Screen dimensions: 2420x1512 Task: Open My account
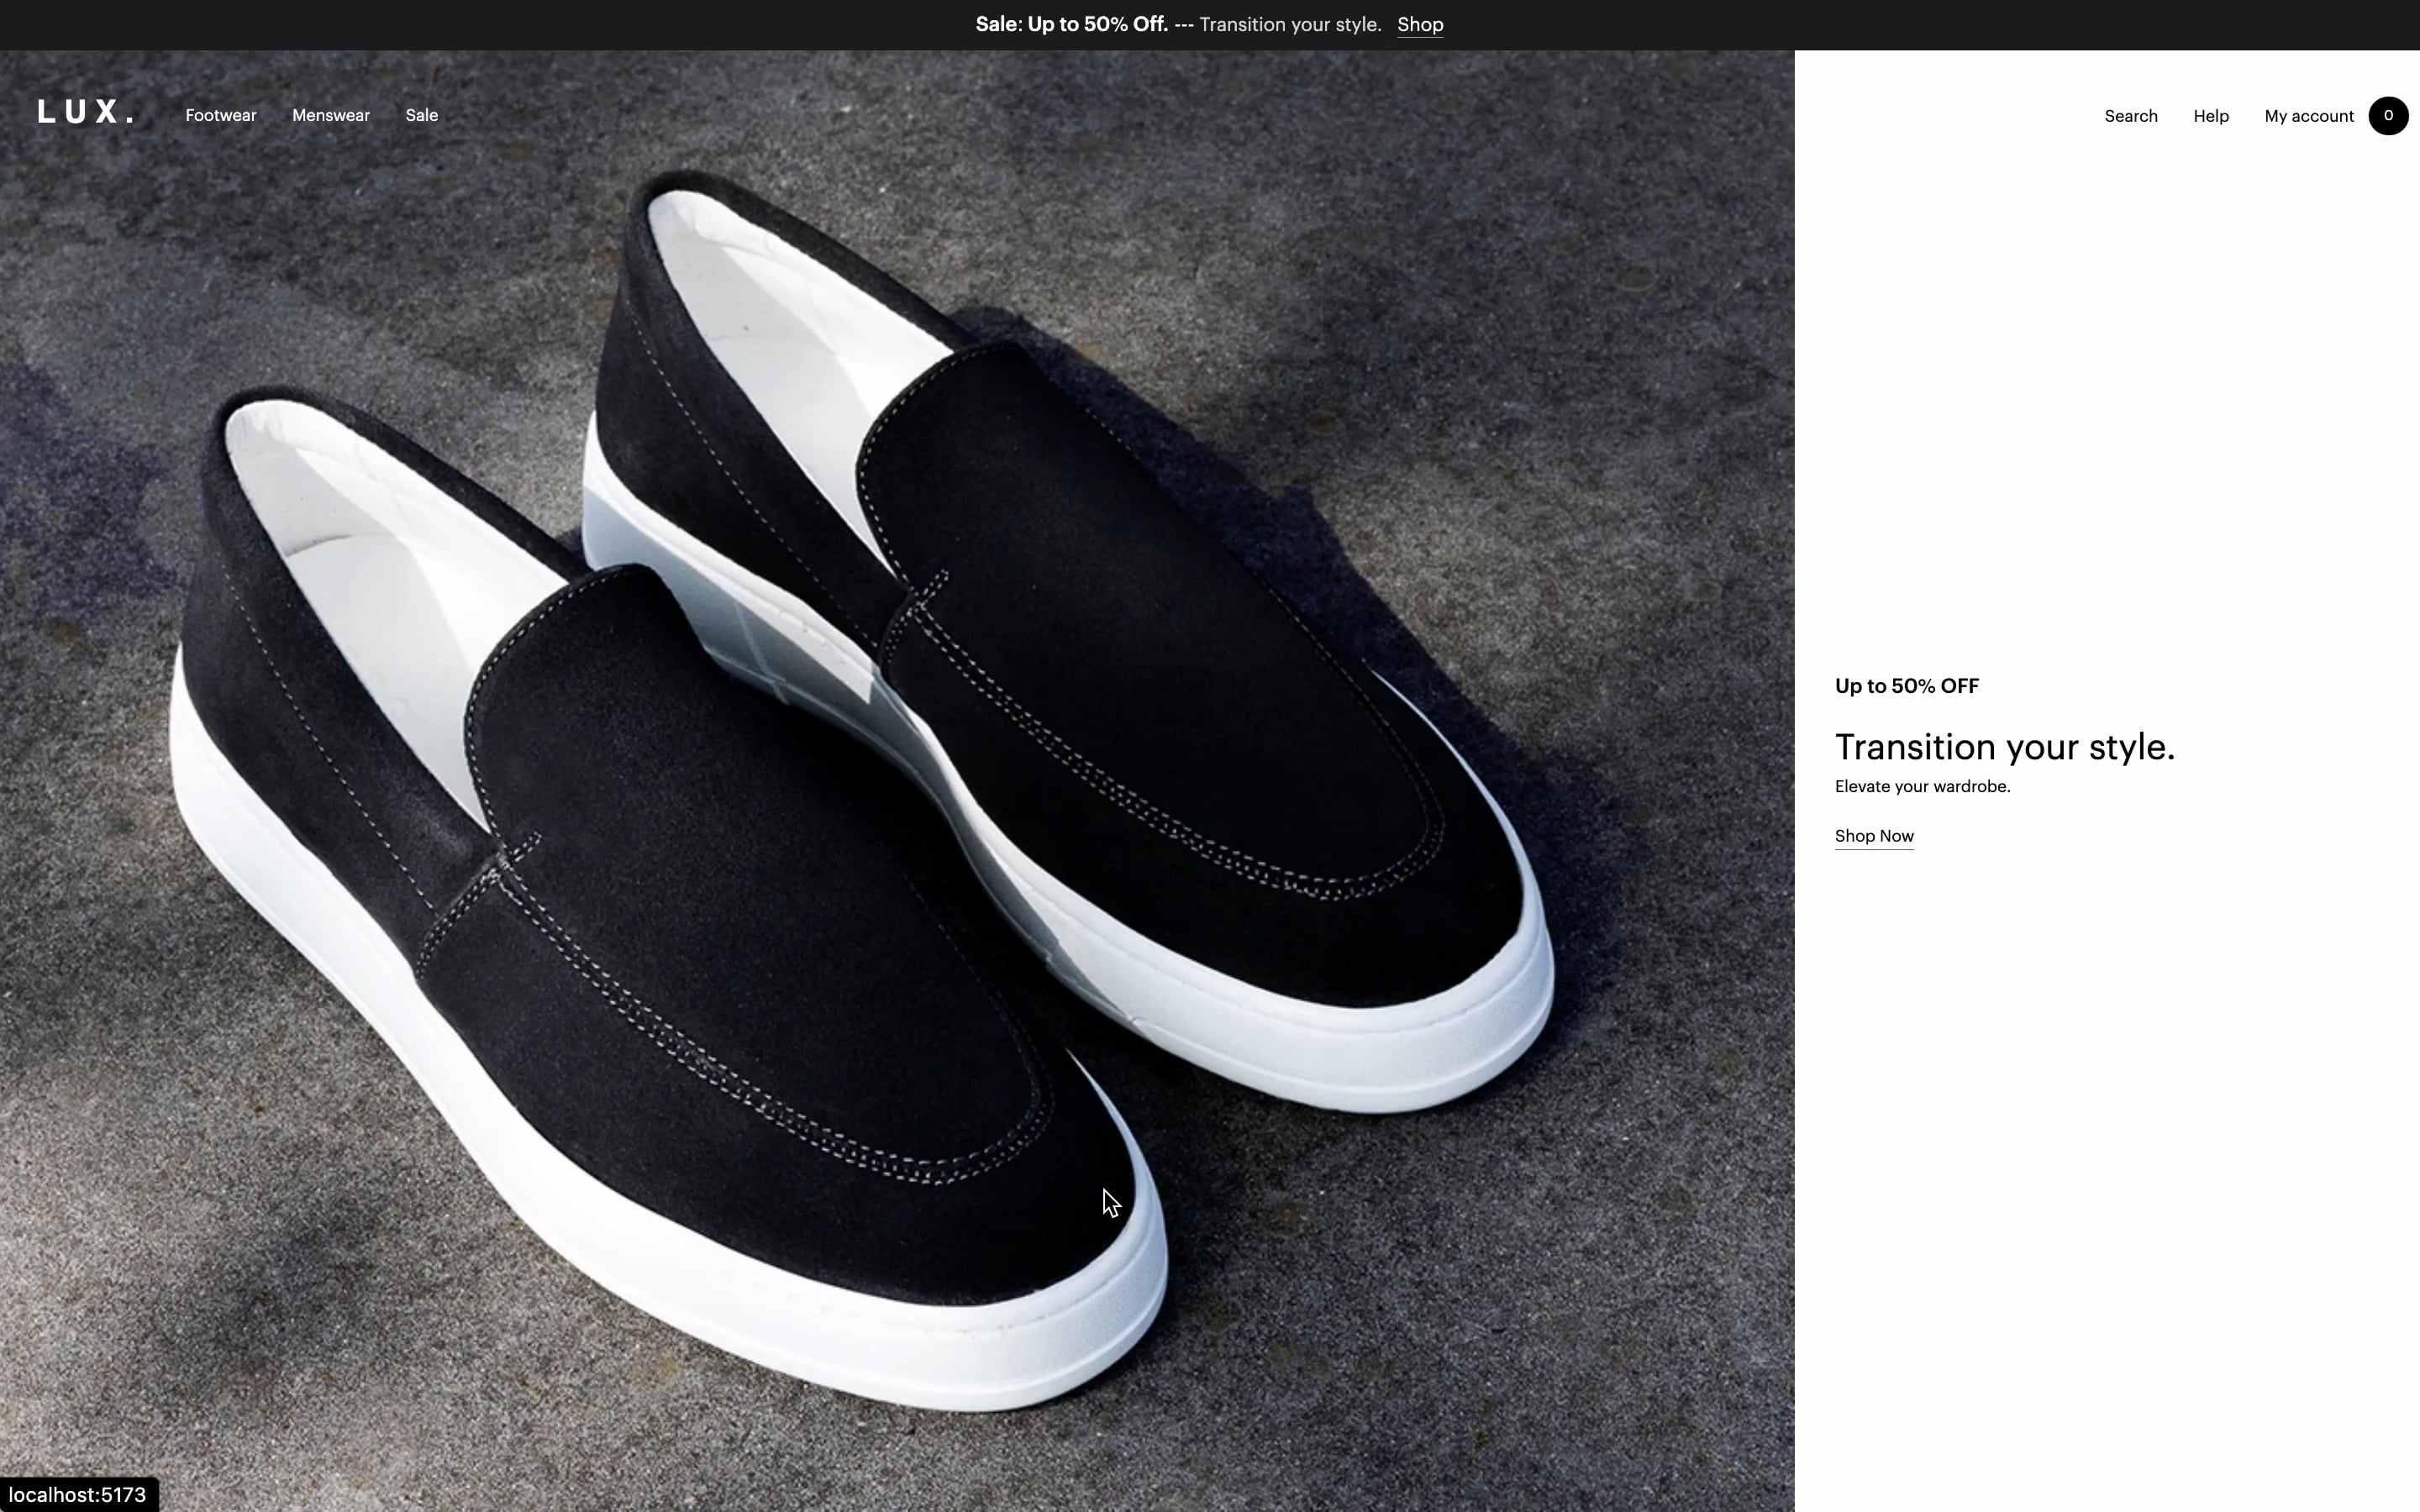tap(2308, 116)
